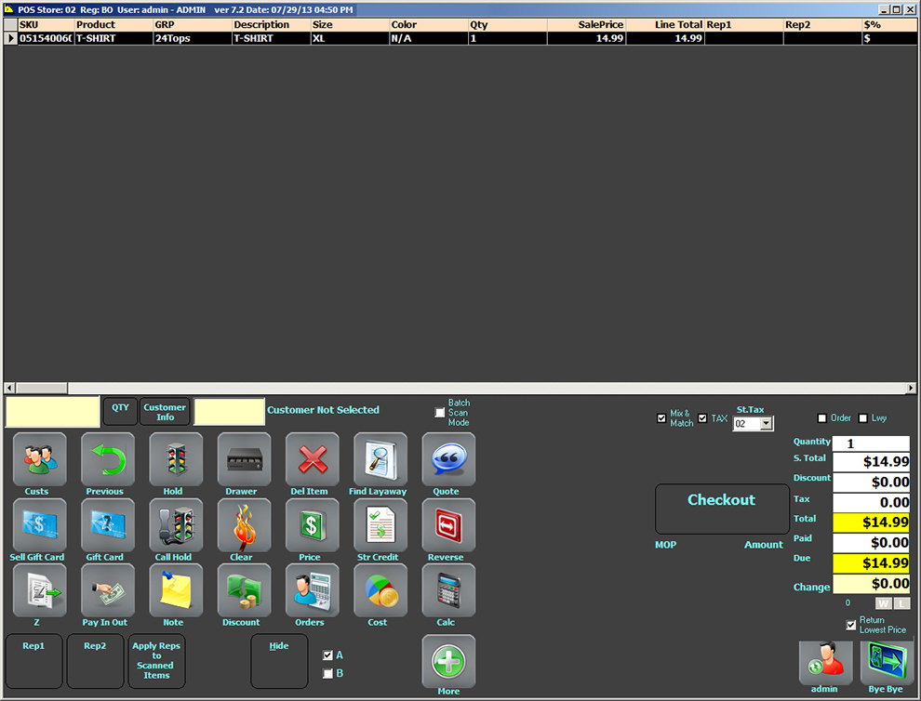Expand the St.Tax dropdown
The height and width of the screenshot is (701, 921).
pos(767,424)
